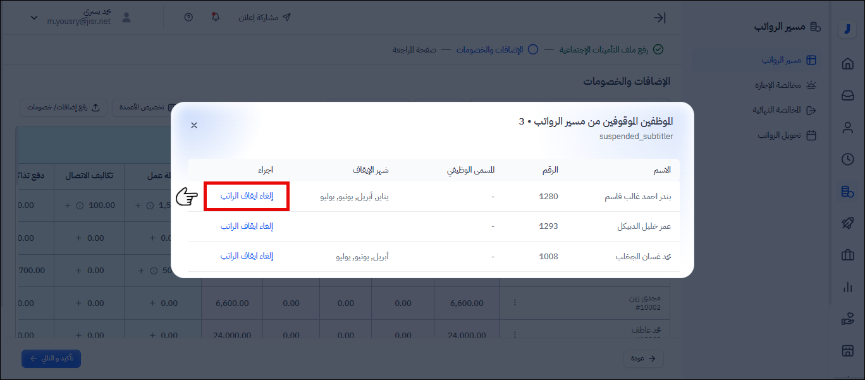Click the مشاركة إعلان button
The height and width of the screenshot is (380, 865).
(x=264, y=17)
